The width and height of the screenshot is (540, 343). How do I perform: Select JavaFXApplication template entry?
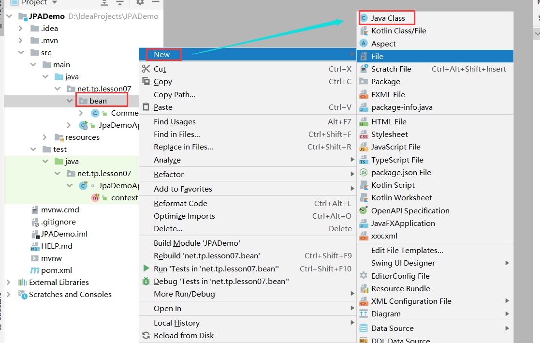click(435, 224)
